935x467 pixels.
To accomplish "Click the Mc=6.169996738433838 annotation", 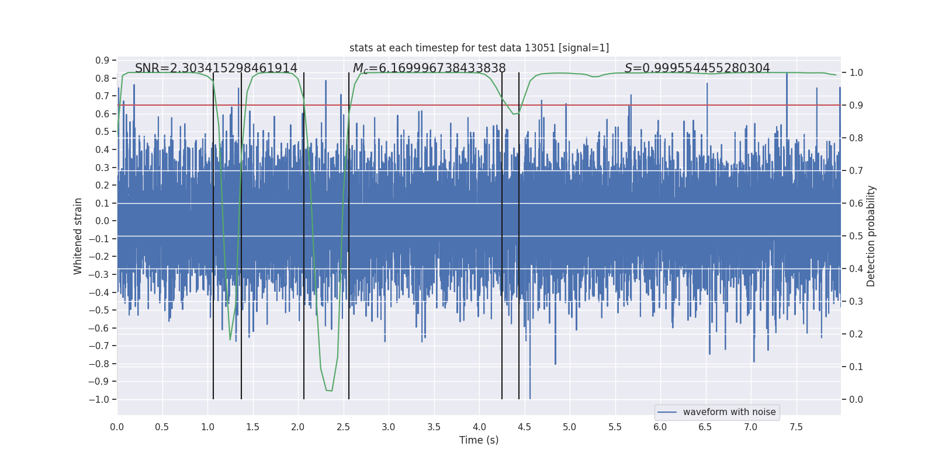I will click(x=430, y=68).
